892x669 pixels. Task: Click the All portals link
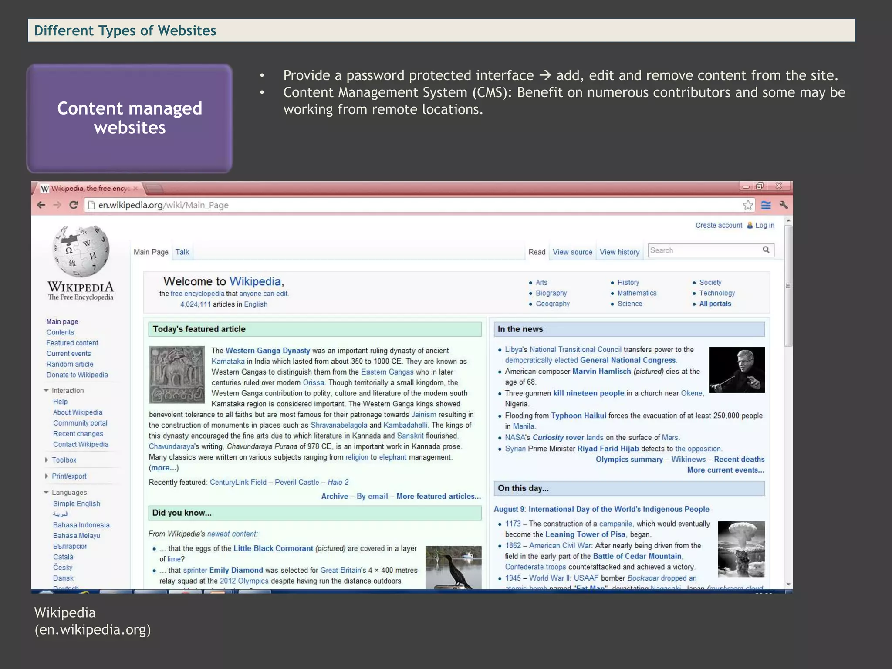(715, 304)
